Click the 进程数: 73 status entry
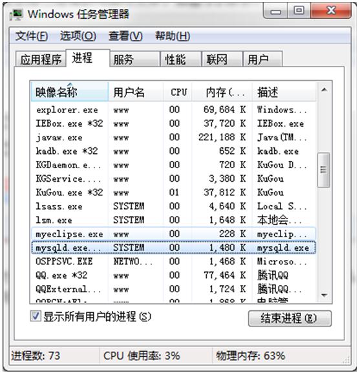Screen dimensions: 360x375 point(36,356)
